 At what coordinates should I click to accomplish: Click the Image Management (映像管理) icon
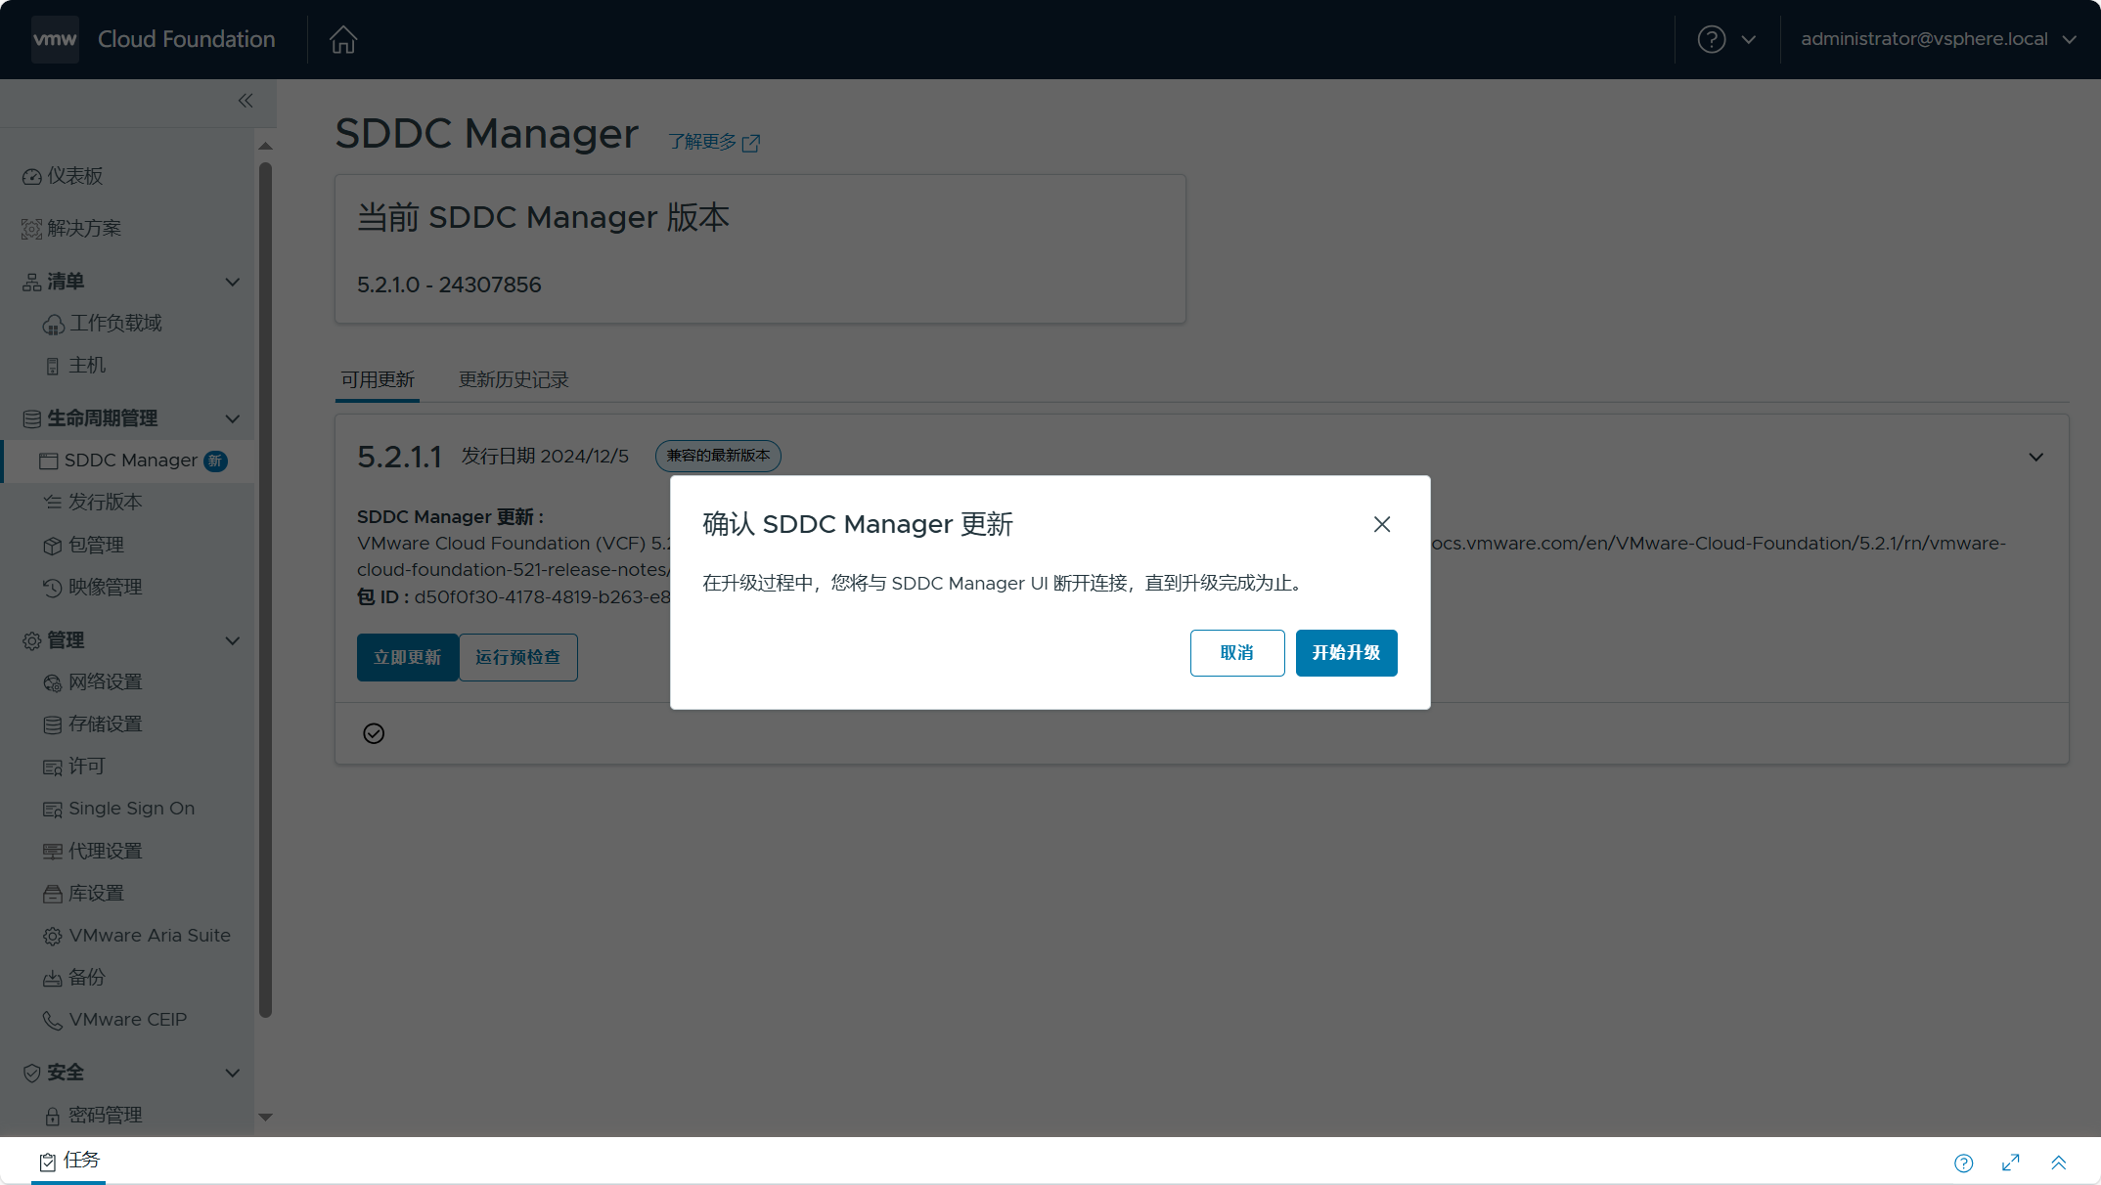click(53, 588)
